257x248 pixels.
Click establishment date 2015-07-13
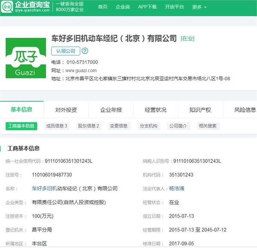[x=182, y=216]
